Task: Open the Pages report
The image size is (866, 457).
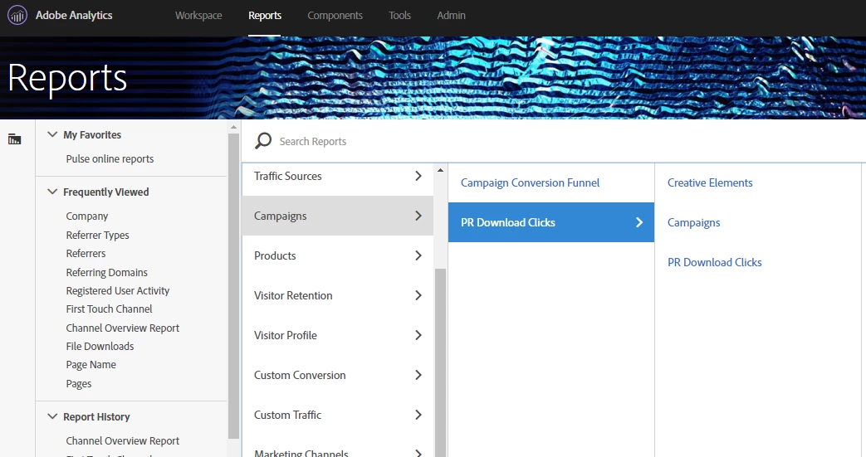Action: tap(78, 383)
